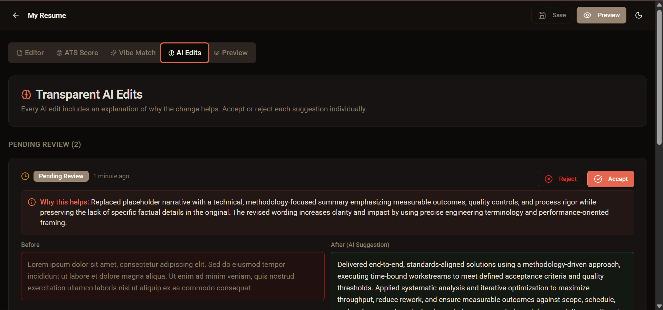Accept the AI suggestion
663x310 pixels.
610,179
